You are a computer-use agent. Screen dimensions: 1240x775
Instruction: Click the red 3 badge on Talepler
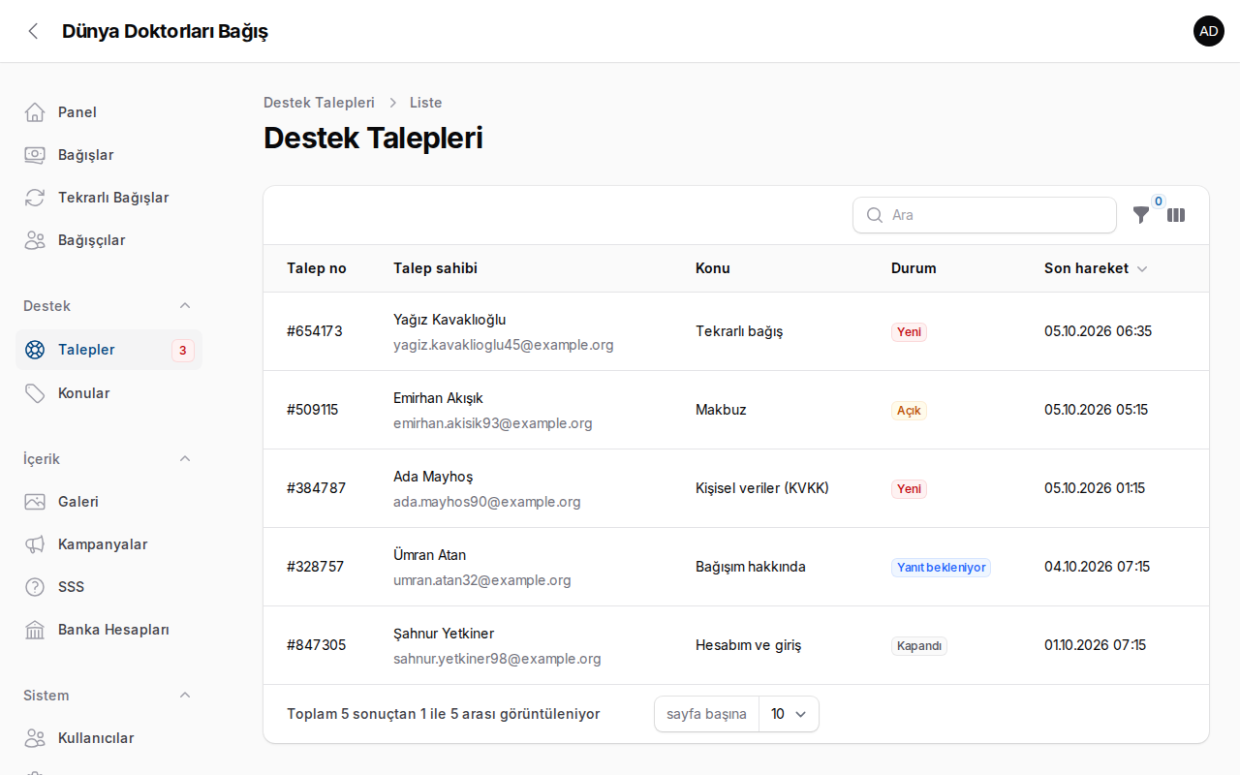pos(183,350)
